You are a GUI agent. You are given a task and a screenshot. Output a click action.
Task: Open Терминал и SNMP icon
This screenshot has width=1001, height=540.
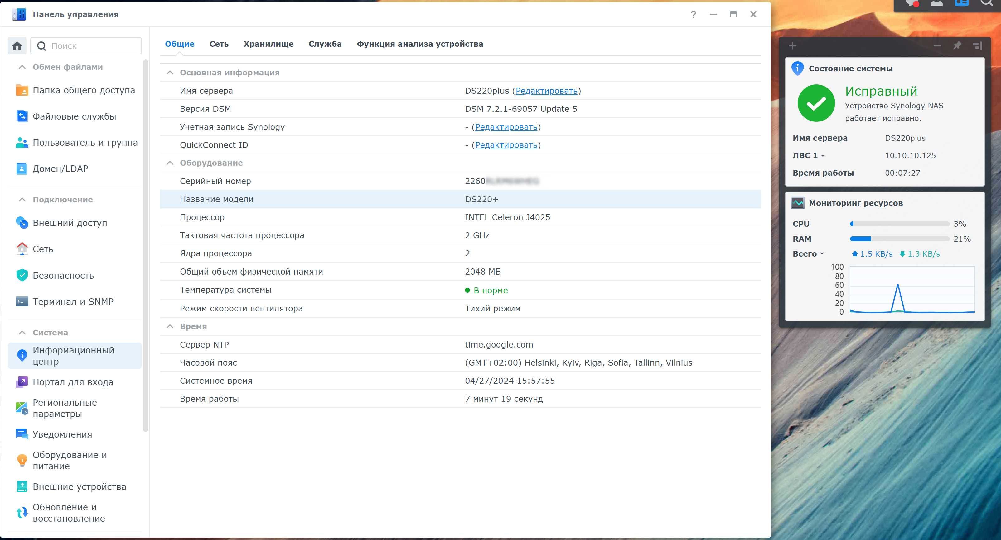22,301
